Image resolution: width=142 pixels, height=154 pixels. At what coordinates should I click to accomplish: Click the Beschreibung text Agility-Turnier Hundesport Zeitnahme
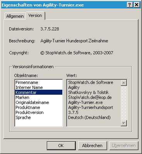(x=74, y=41)
